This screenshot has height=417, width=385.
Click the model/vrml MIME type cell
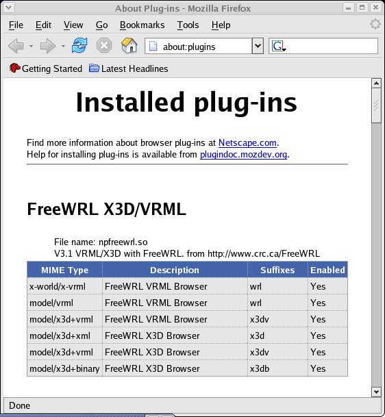point(64,303)
